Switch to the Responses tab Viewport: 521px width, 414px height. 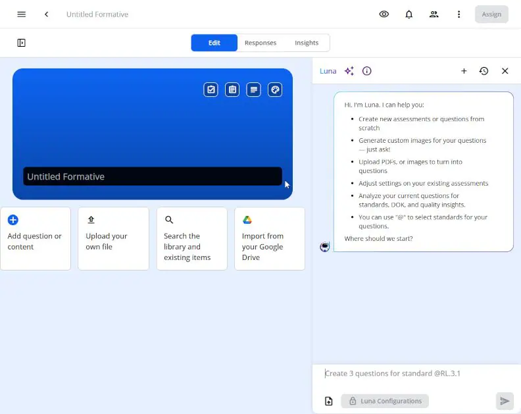260,43
